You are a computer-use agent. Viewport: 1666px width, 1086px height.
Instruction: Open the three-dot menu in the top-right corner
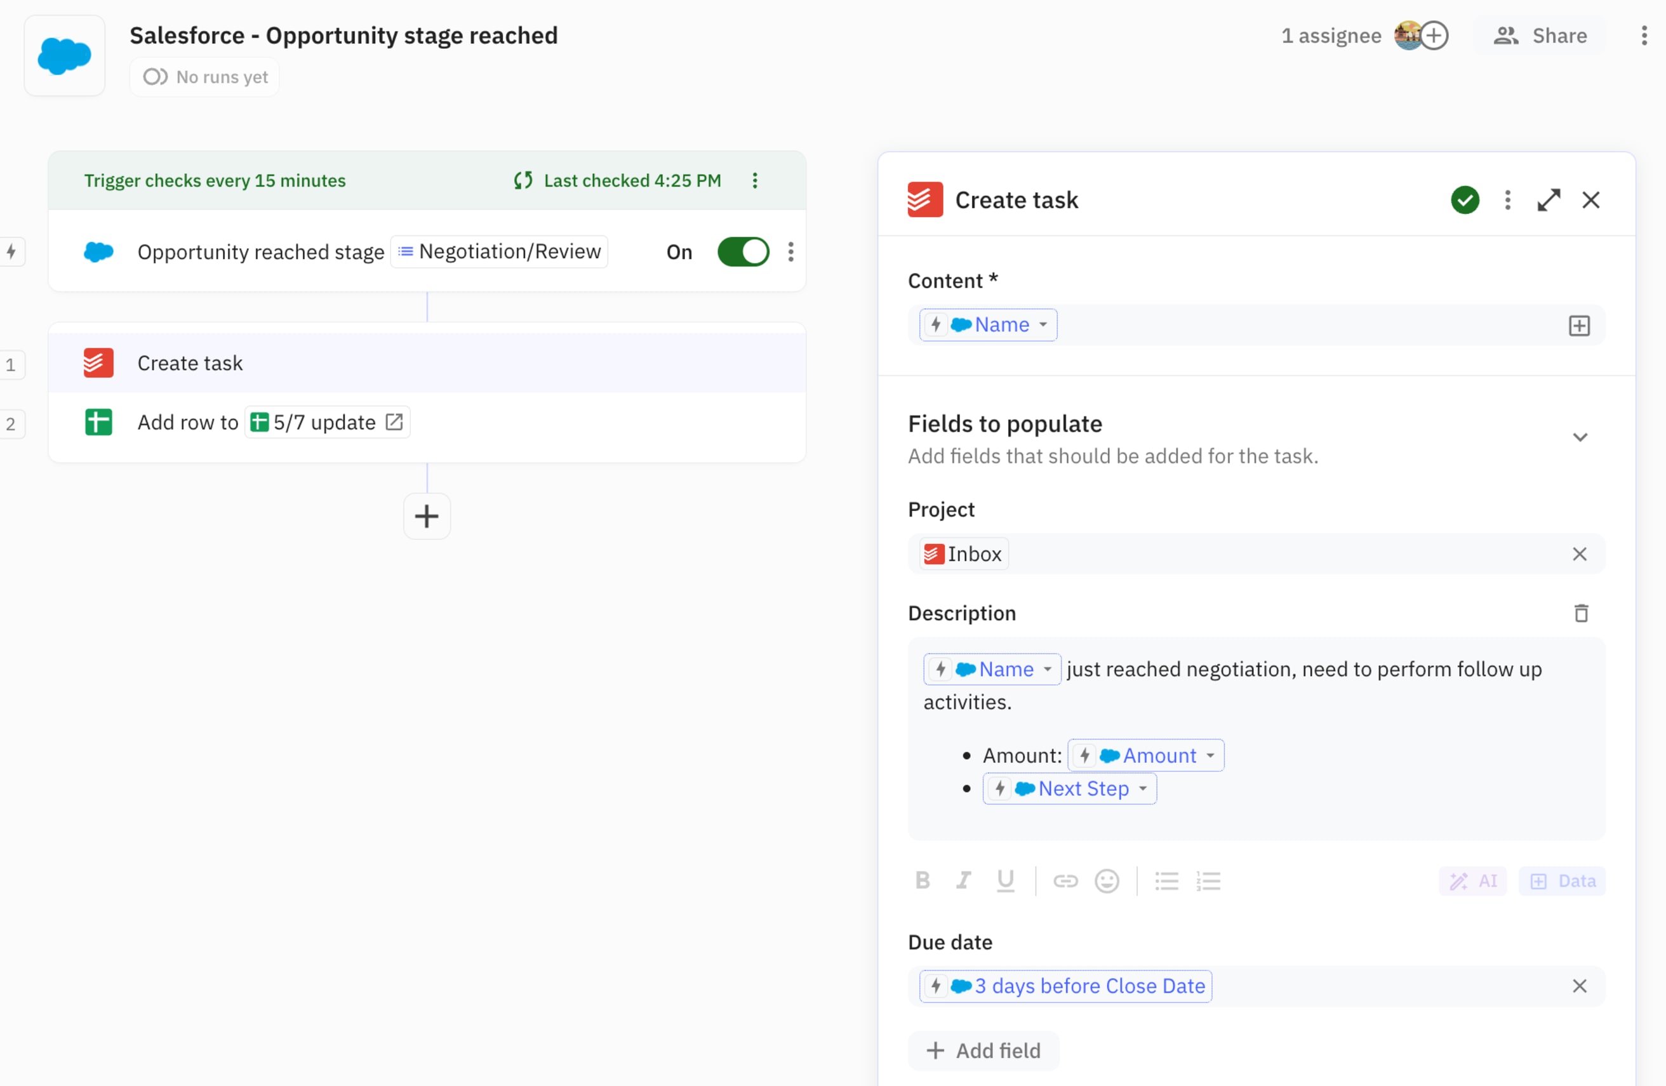(1644, 35)
